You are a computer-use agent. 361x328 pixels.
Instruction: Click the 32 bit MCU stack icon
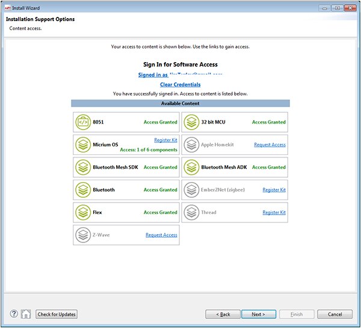(191, 122)
